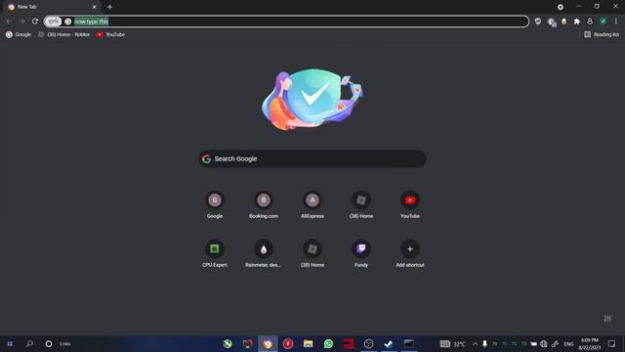Open the red T app on taskbar
Image resolution: width=625 pixels, height=352 pixels.
click(x=288, y=343)
